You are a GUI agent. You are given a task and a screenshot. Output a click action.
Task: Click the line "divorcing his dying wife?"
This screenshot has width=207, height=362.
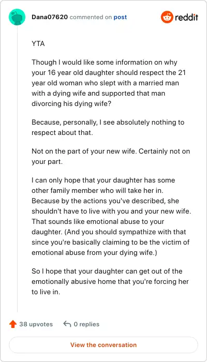pos(71,103)
